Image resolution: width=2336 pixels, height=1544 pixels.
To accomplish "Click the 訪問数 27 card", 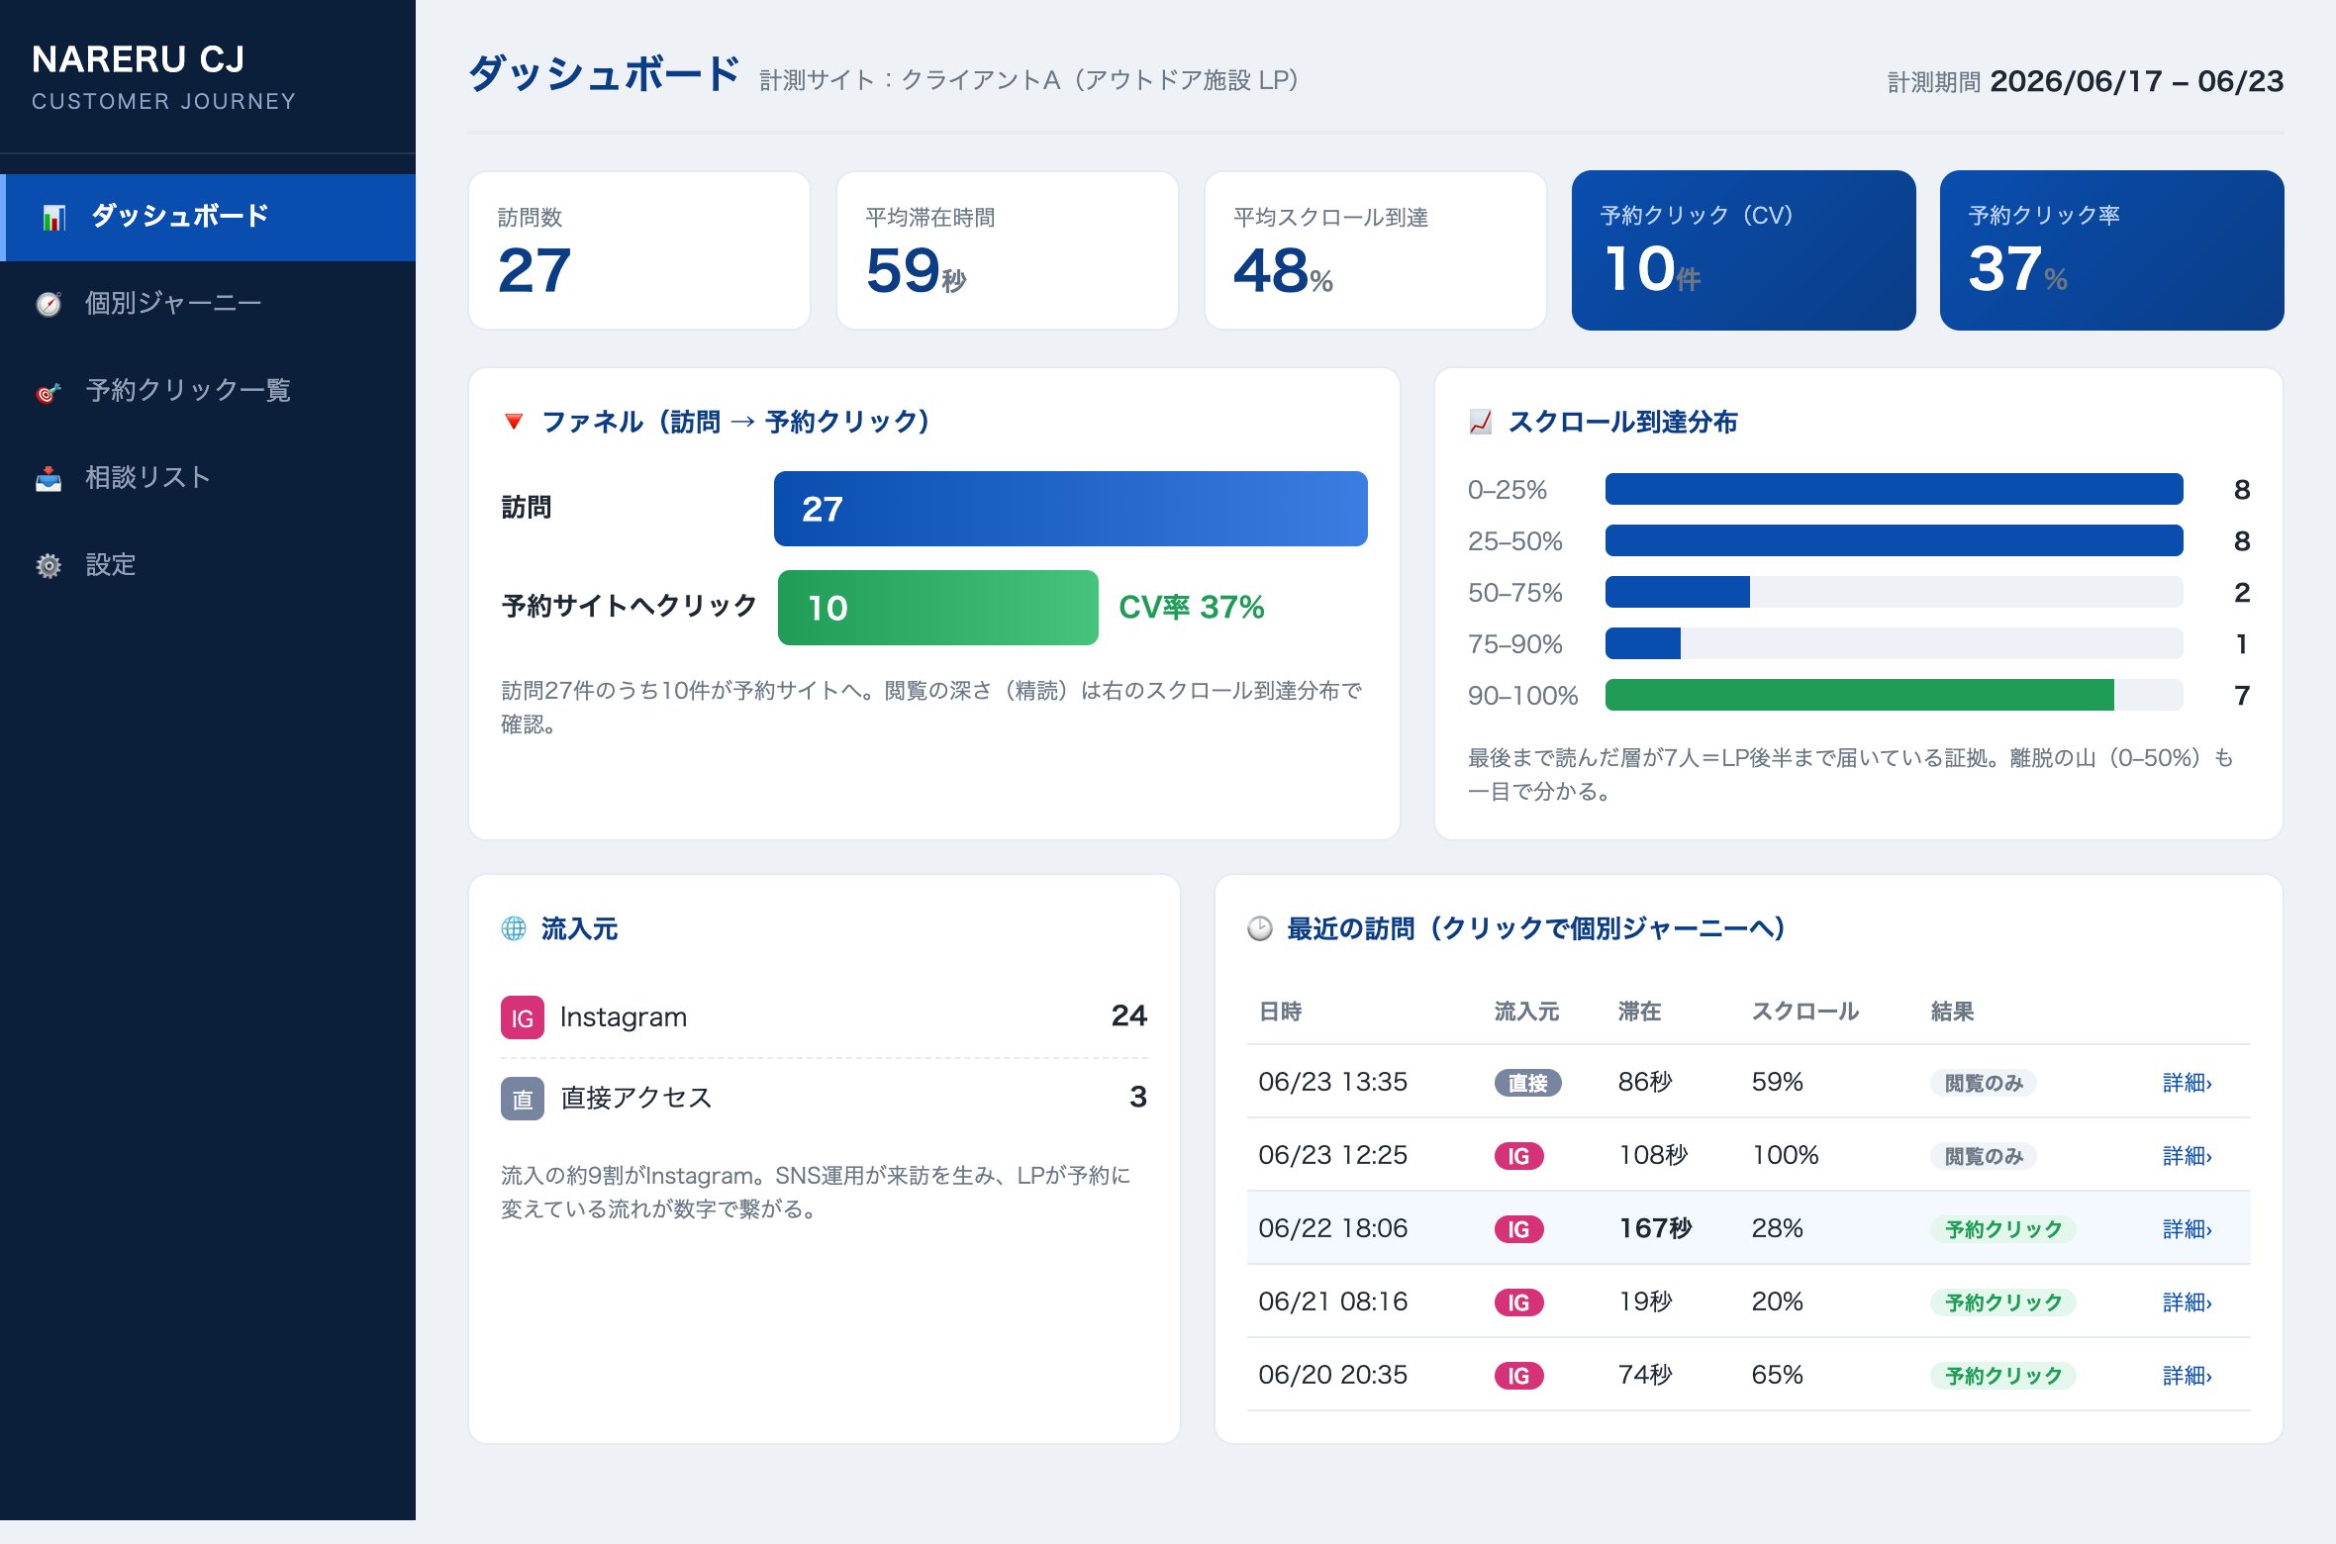I will click(x=639, y=250).
